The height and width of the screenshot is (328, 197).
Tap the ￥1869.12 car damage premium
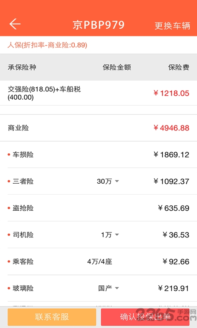pyautogui.click(x=171, y=155)
